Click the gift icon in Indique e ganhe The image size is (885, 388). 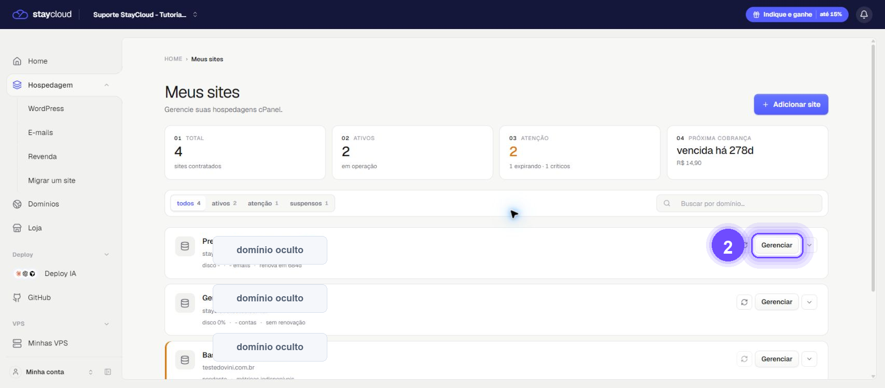[x=756, y=15]
